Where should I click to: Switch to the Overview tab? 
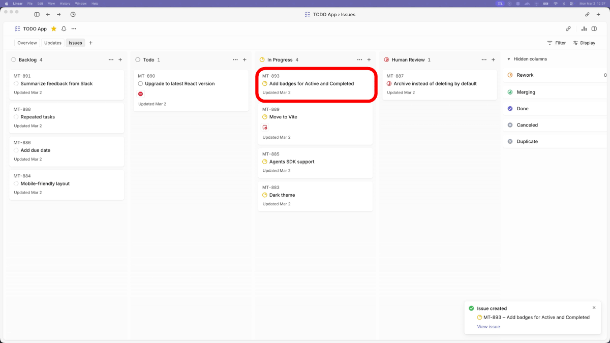(x=27, y=43)
